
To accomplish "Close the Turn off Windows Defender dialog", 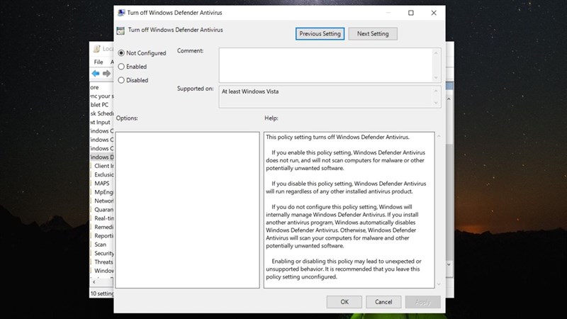I will (434, 13).
